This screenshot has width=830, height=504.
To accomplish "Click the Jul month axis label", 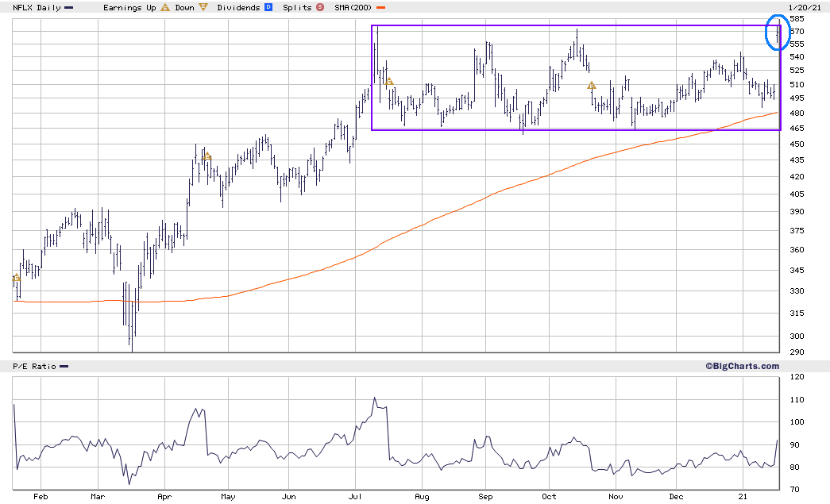I will [355, 497].
